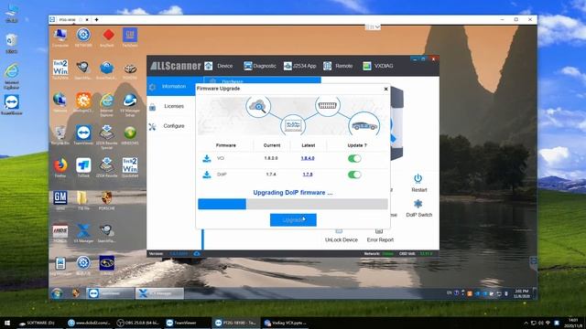Click the Current version 1.7.4 cell
Viewport: 586px width, 329px height.
click(271, 175)
